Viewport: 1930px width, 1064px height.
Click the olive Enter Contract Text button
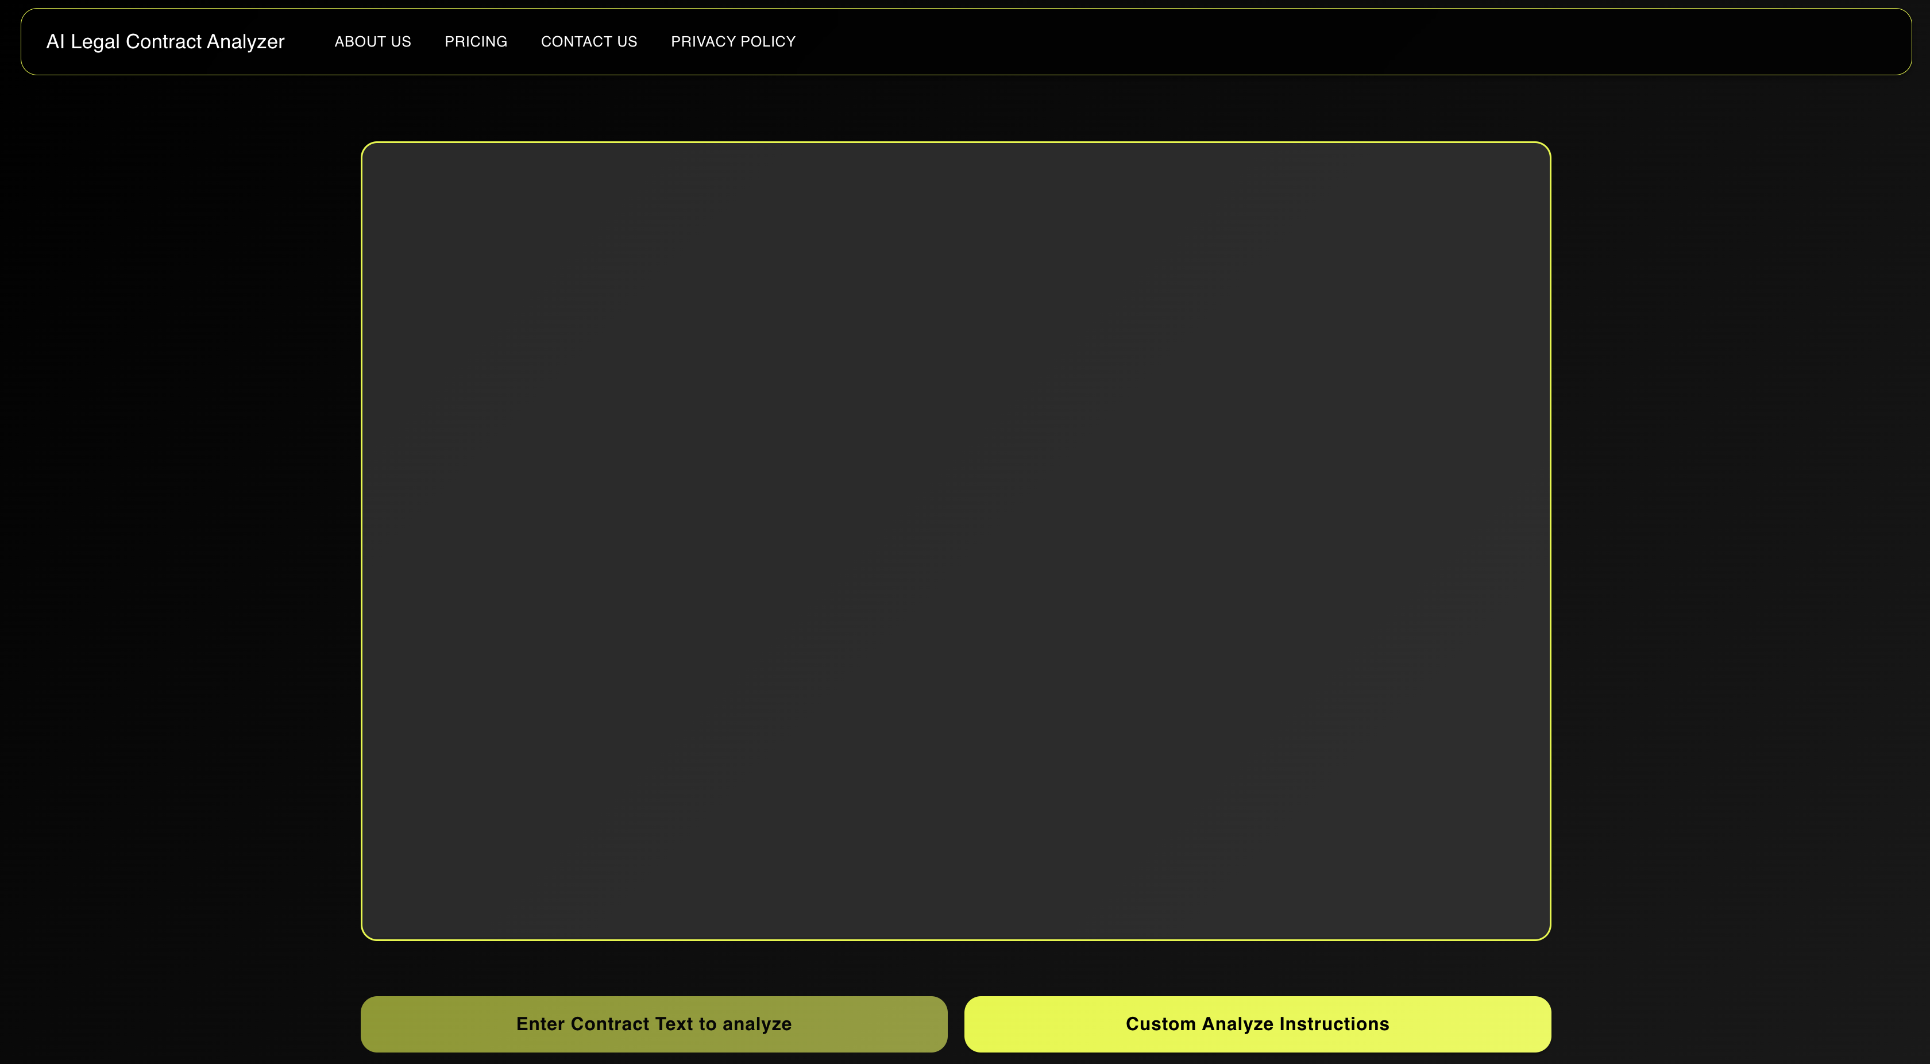(x=653, y=1024)
